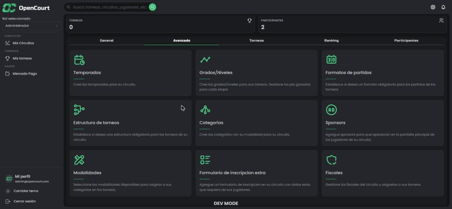This screenshot has height=209, width=452.
Task: Open the notifications bell icon
Action: [x=443, y=7]
